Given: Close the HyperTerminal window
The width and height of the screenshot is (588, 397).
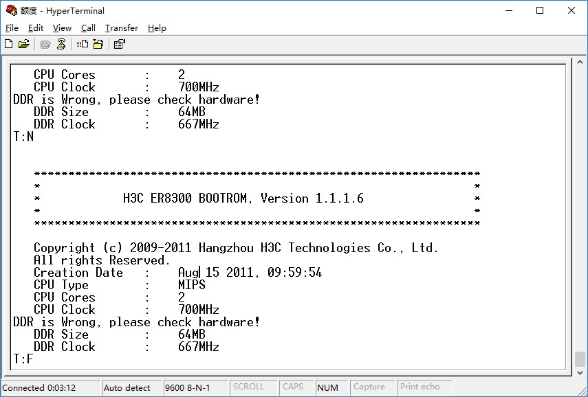Looking at the screenshot, I should click(x=571, y=10).
